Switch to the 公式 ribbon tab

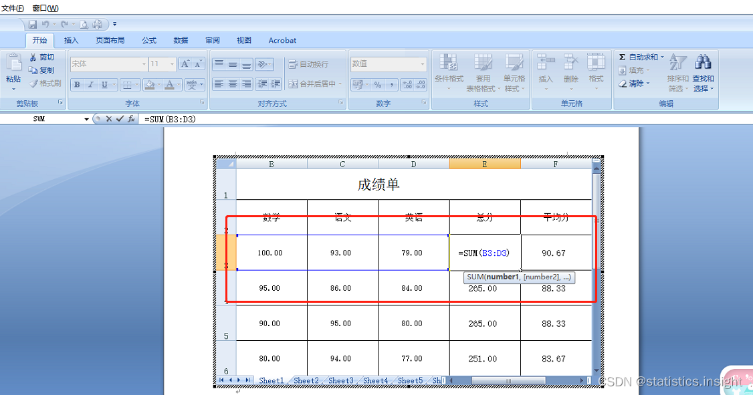pos(148,40)
